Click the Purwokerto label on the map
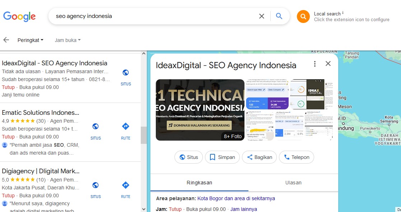The height and width of the screenshot is (212, 401). click(x=370, y=128)
